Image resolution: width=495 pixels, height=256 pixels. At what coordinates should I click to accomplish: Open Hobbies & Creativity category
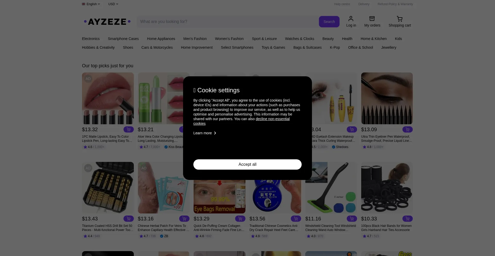[x=98, y=47]
